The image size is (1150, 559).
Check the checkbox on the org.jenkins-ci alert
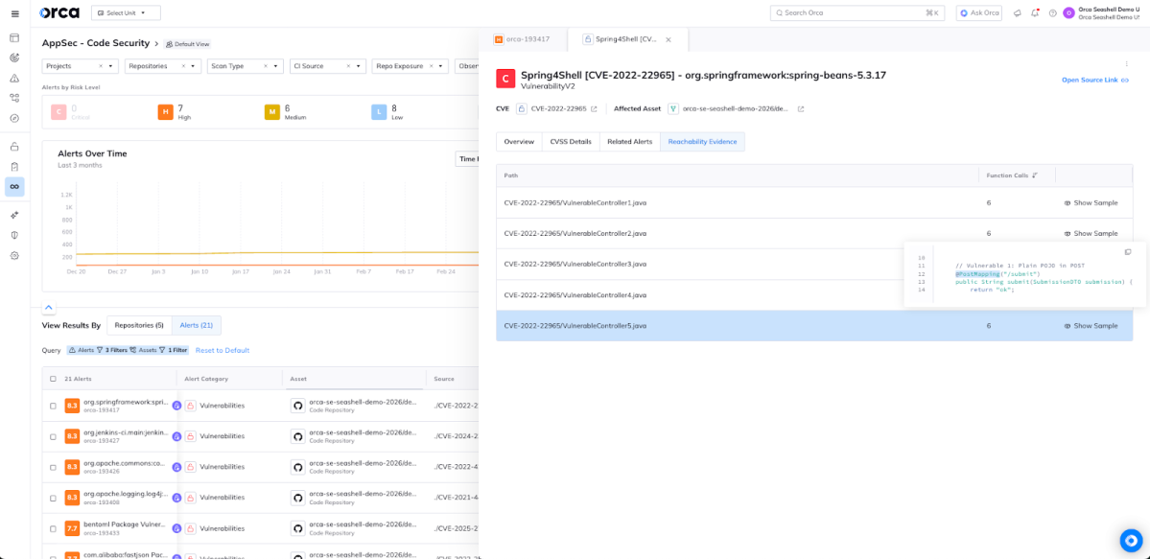click(x=51, y=435)
